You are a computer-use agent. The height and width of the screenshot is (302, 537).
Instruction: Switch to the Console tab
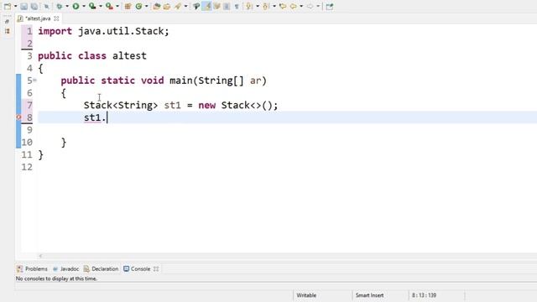point(137,268)
